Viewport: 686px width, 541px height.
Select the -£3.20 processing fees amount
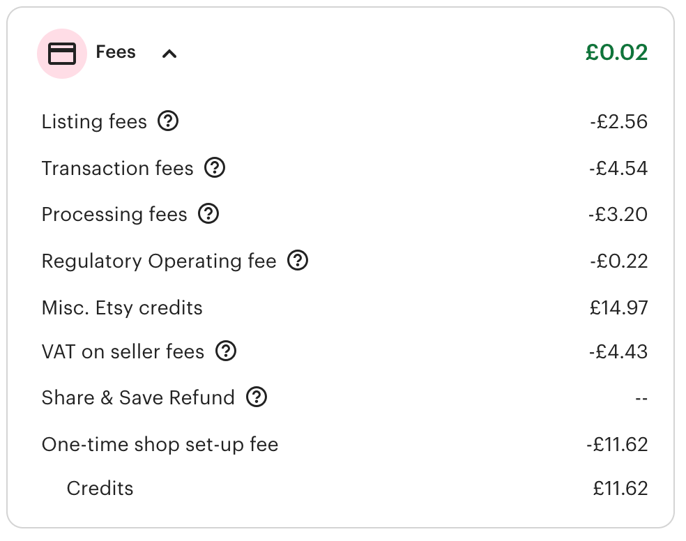[618, 214]
